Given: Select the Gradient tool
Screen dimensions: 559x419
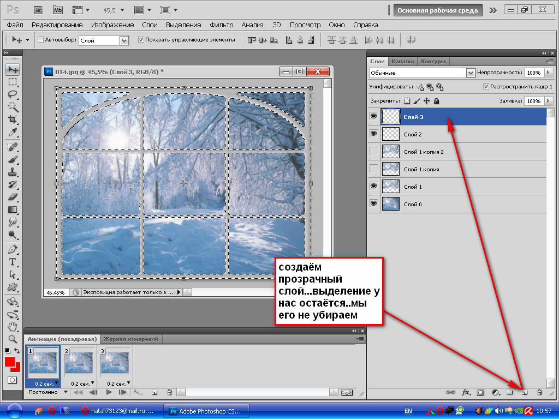Looking at the screenshot, I should (x=13, y=209).
